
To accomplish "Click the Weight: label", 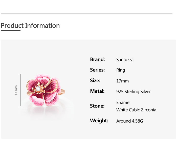I will coord(99,121).
